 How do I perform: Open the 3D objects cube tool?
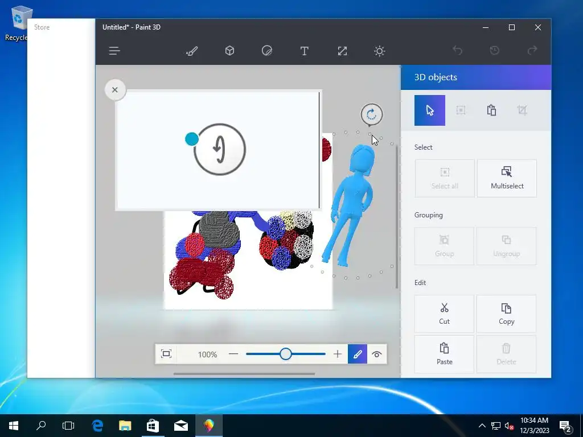tap(230, 51)
